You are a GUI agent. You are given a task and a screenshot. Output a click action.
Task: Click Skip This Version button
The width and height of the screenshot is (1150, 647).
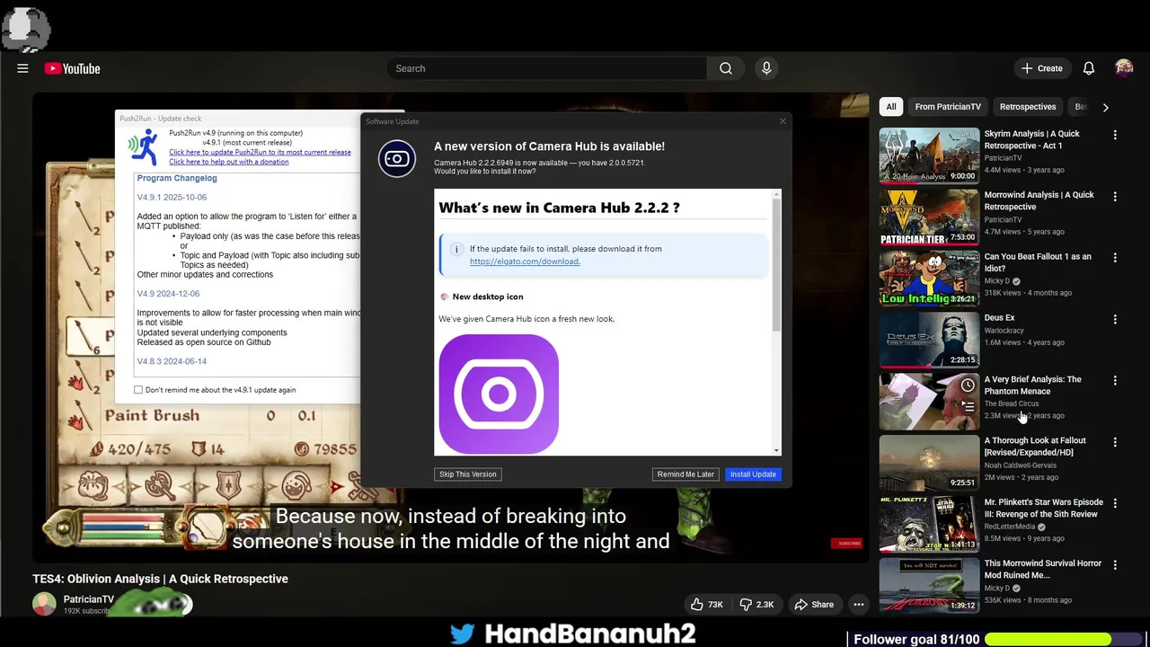467,474
